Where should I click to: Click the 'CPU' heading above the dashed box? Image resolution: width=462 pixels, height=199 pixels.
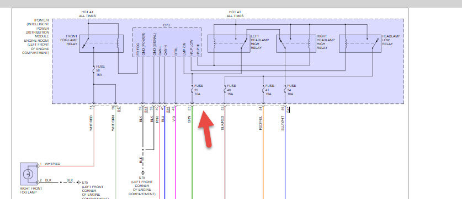point(167,25)
